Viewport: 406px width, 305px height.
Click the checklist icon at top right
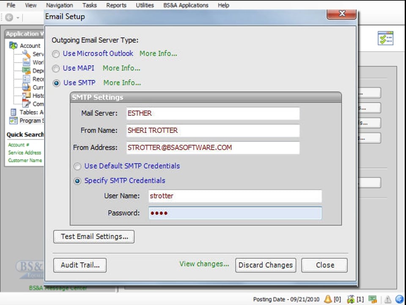pos(385,38)
